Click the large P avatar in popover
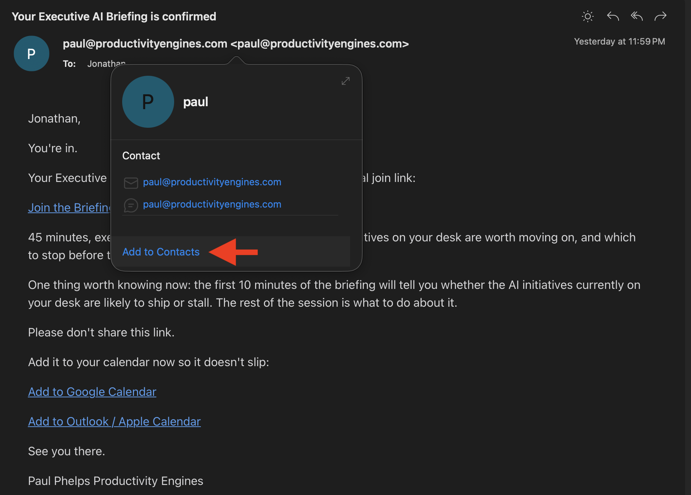The width and height of the screenshot is (691, 495). click(x=148, y=102)
